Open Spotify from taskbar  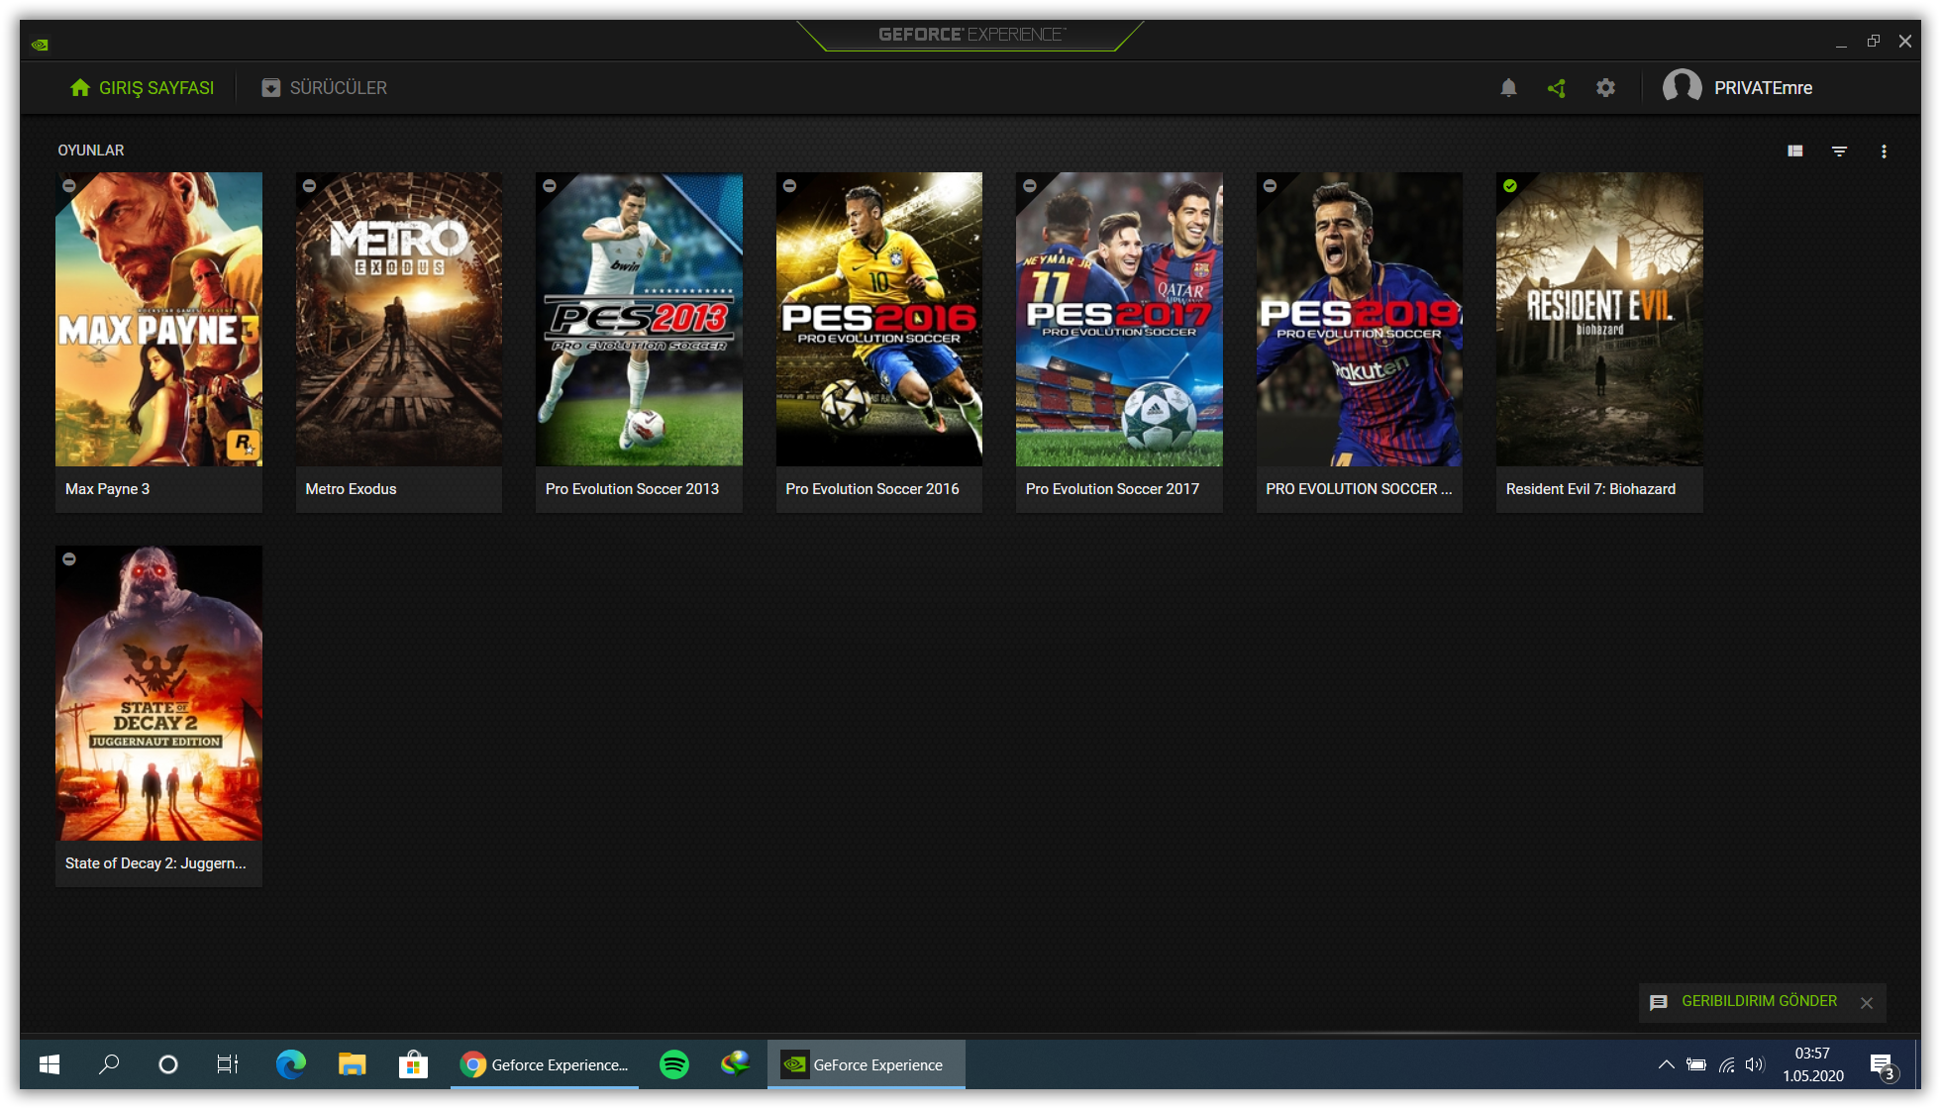pos(674,1064)
